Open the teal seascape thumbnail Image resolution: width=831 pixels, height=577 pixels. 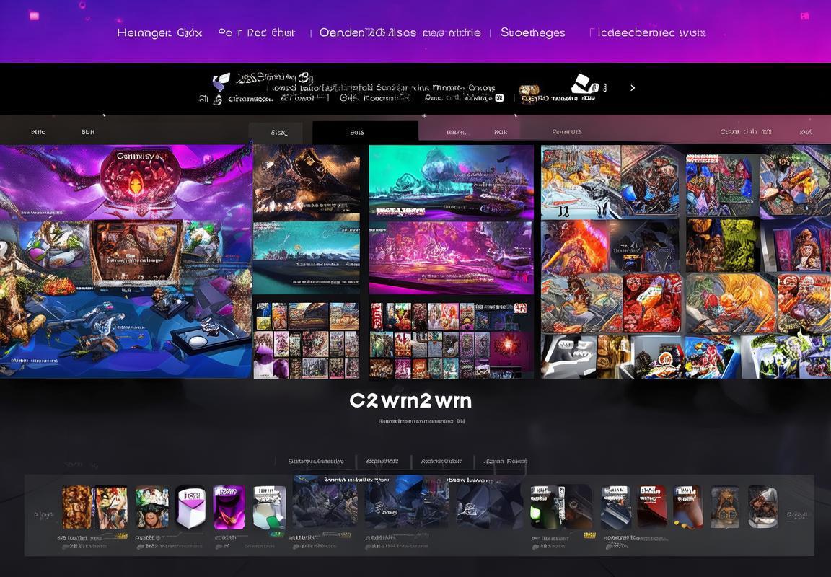(x=307, y=258)
